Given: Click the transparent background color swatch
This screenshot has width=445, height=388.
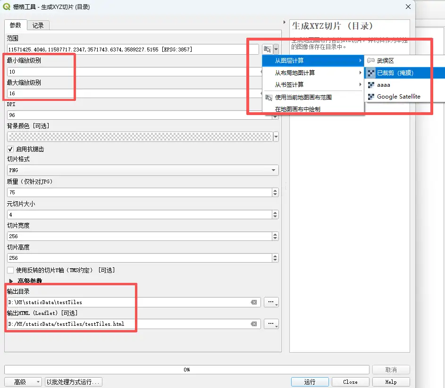Looking at the screenshot, I should (140, 137).
